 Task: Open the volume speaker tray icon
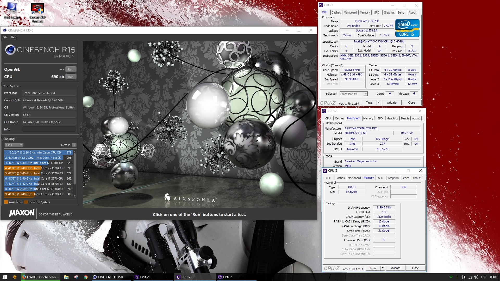tap(476, 277)
